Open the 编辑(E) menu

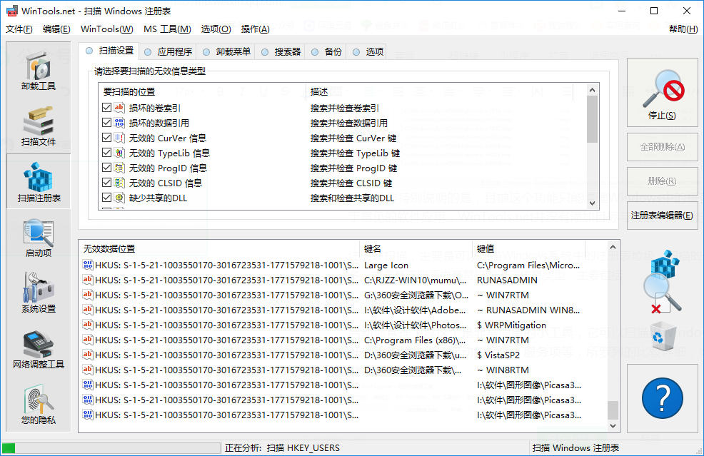[x=56, y=29]
